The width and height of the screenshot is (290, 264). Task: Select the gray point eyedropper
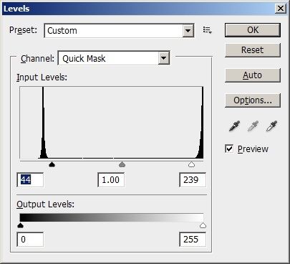point(253,126)
